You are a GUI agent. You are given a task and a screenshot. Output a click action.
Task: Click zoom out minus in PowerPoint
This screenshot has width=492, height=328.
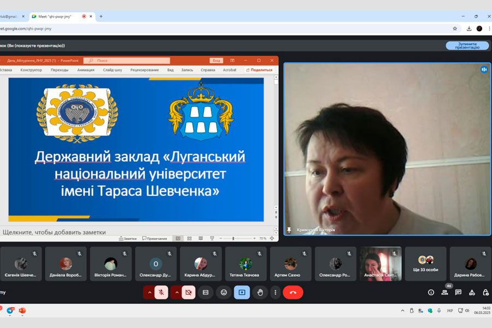[221, 238]
